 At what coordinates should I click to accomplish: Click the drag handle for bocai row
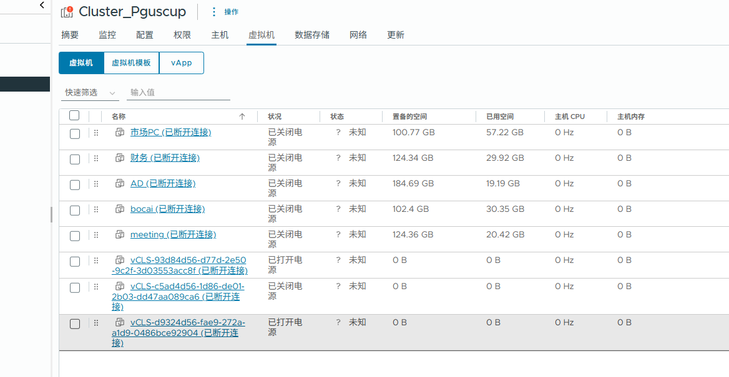click(96, 209)
